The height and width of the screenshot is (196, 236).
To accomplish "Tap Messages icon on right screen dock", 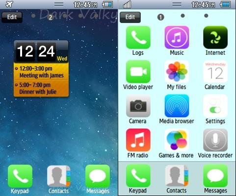I will [215, 176].
